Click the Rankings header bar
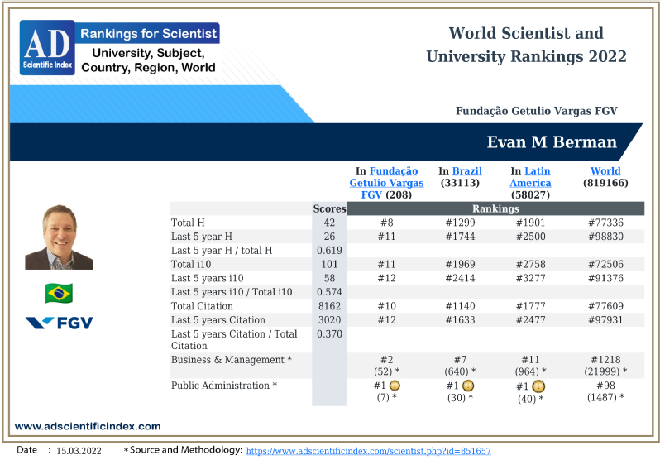 click(x=495, y=208)
